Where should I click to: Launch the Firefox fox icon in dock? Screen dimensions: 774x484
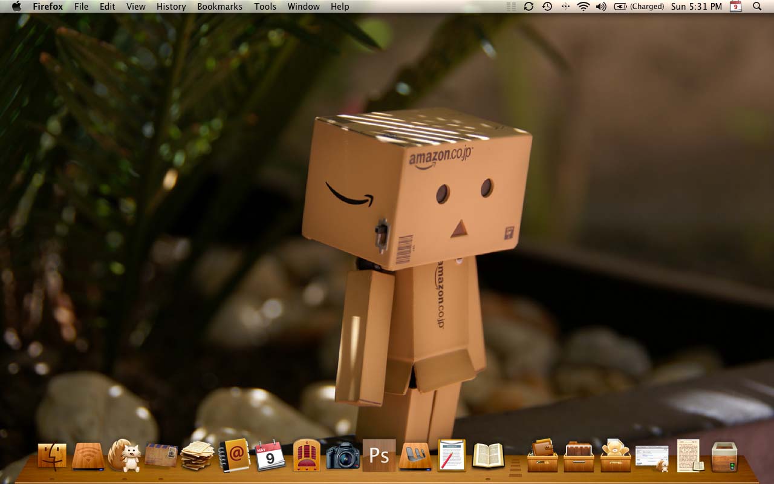[x=124, y=456]
